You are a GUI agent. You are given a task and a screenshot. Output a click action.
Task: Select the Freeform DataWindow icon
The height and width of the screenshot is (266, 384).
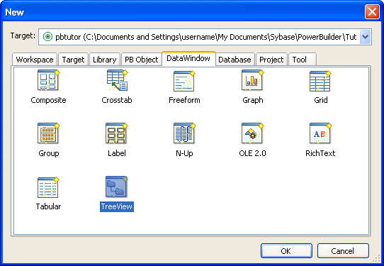click(184, 81)
